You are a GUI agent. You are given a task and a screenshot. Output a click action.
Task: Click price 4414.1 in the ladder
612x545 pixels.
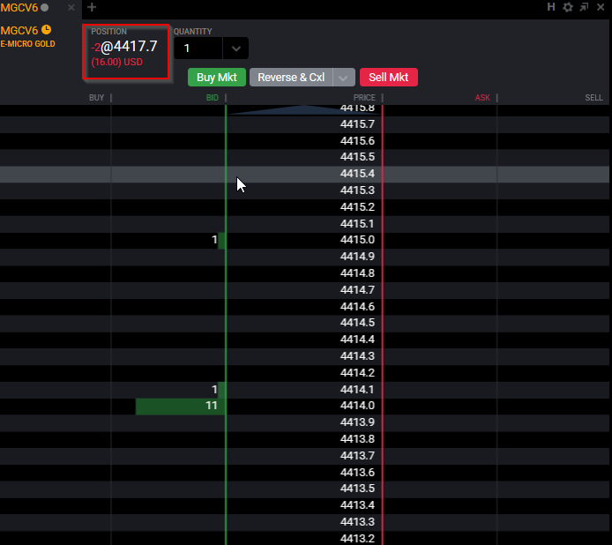(x=357, y=390)
